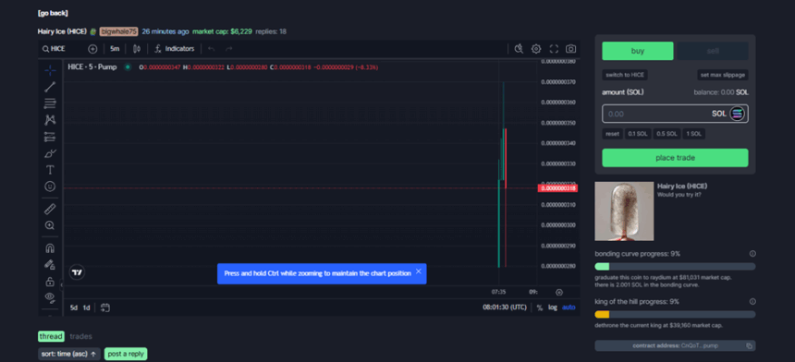
Task: Set chart range to 5d
Action: pos(74,308)
